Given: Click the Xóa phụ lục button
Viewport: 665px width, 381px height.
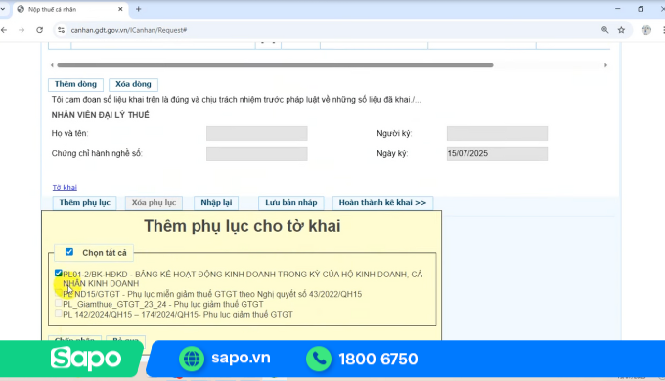Looking at the screenshot, I should coord(154,203).
